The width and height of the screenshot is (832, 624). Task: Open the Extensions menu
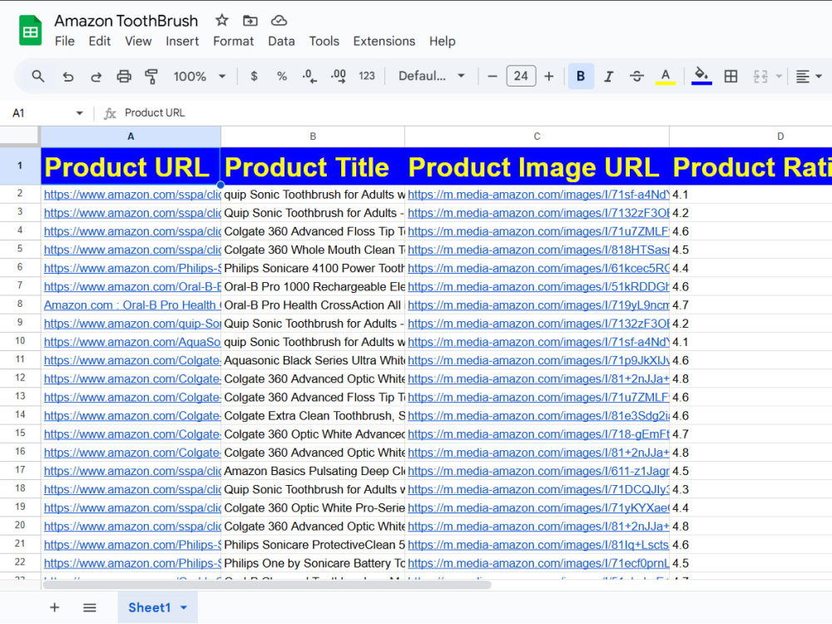pyautogui.click(x=384, y=42)
